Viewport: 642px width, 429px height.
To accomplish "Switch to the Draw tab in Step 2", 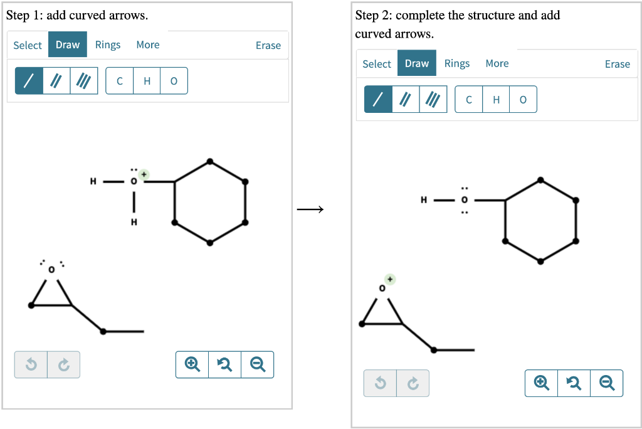I will tap(416, 63).
